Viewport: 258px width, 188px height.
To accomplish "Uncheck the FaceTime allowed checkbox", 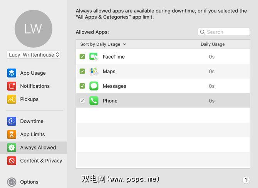I will coord(82,57).
